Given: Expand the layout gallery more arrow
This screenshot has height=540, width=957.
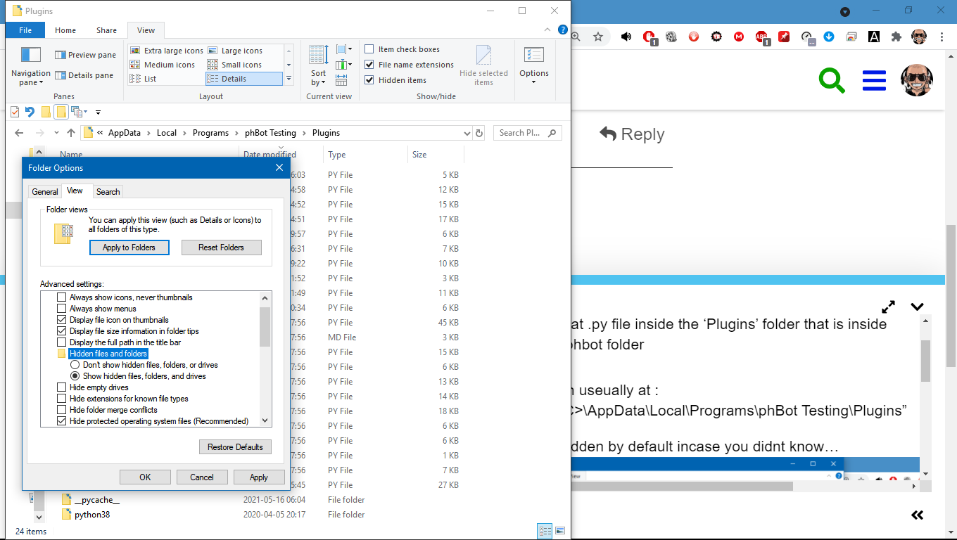Looking at the screenshot, I should point(289,79).
